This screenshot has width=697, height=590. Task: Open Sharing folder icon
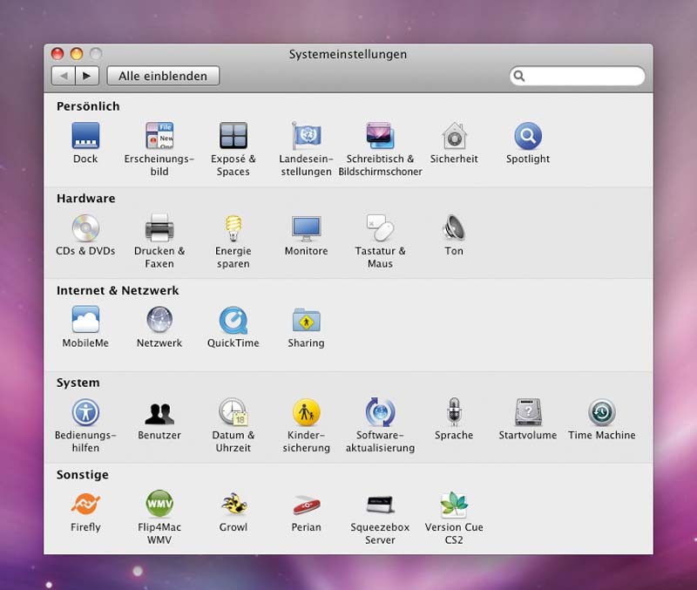[x=307, y=320]
